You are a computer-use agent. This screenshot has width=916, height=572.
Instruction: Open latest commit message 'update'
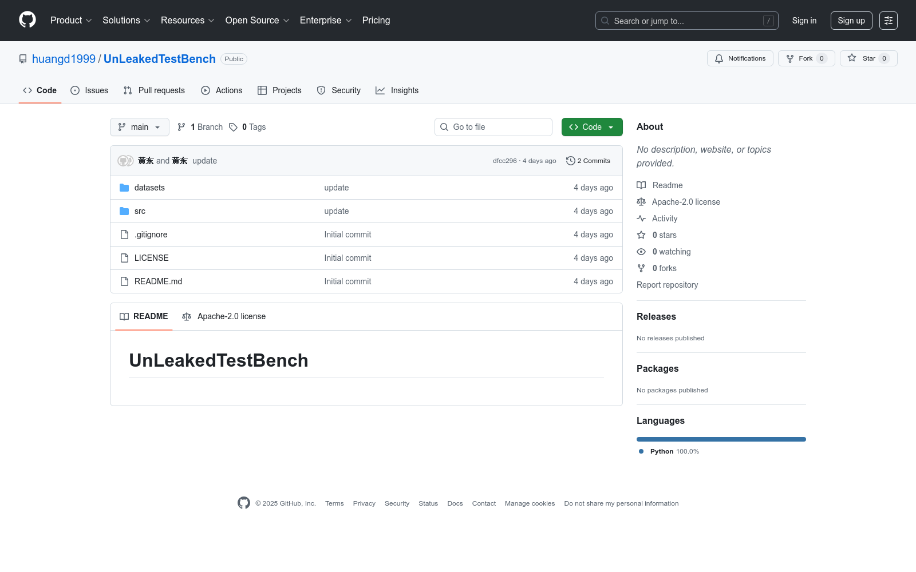pyautogui.click(x=204, y=161)
